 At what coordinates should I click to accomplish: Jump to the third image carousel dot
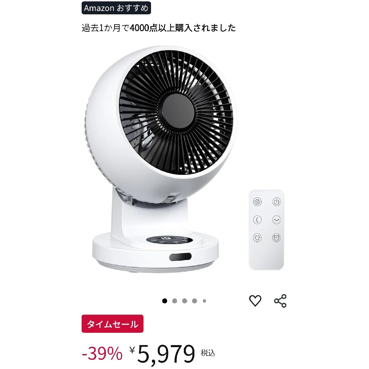click(185, 301)
